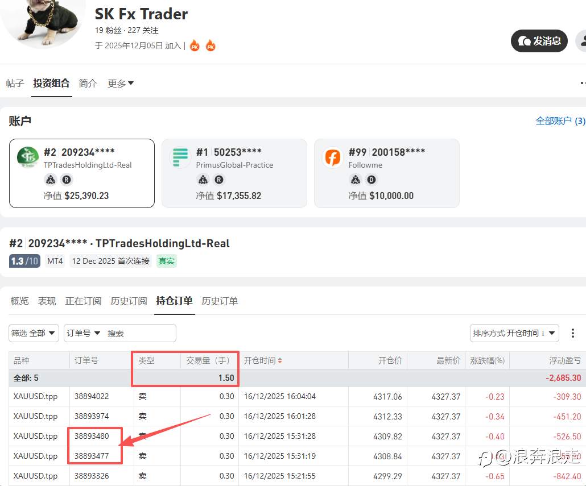Click open price 4317.06
Viewport: 586px width, 486px height.
click(x=387, y=396)
